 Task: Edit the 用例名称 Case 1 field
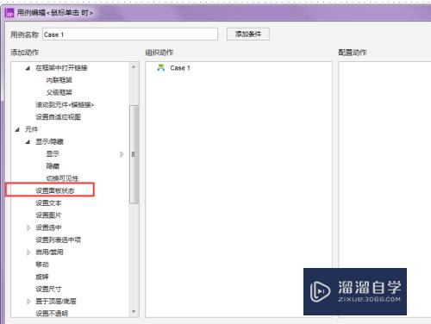[x=130, y=34]
